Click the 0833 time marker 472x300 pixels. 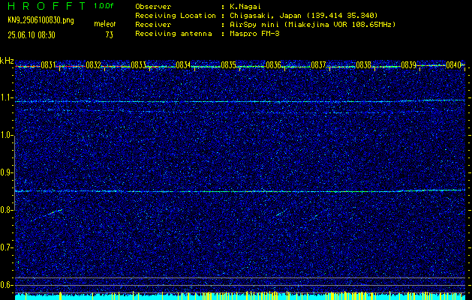[x=138, y=65]
